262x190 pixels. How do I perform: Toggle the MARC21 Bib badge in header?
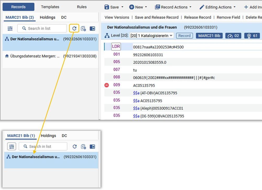click(209, 36)
